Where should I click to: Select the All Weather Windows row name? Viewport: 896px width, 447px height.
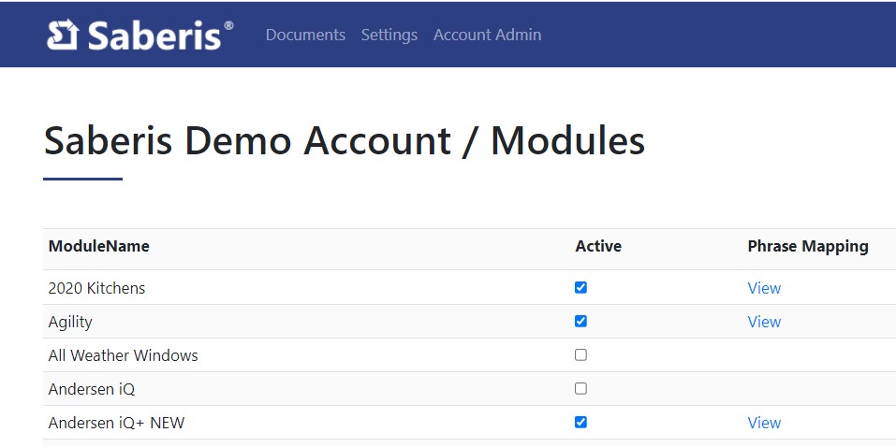123,355
